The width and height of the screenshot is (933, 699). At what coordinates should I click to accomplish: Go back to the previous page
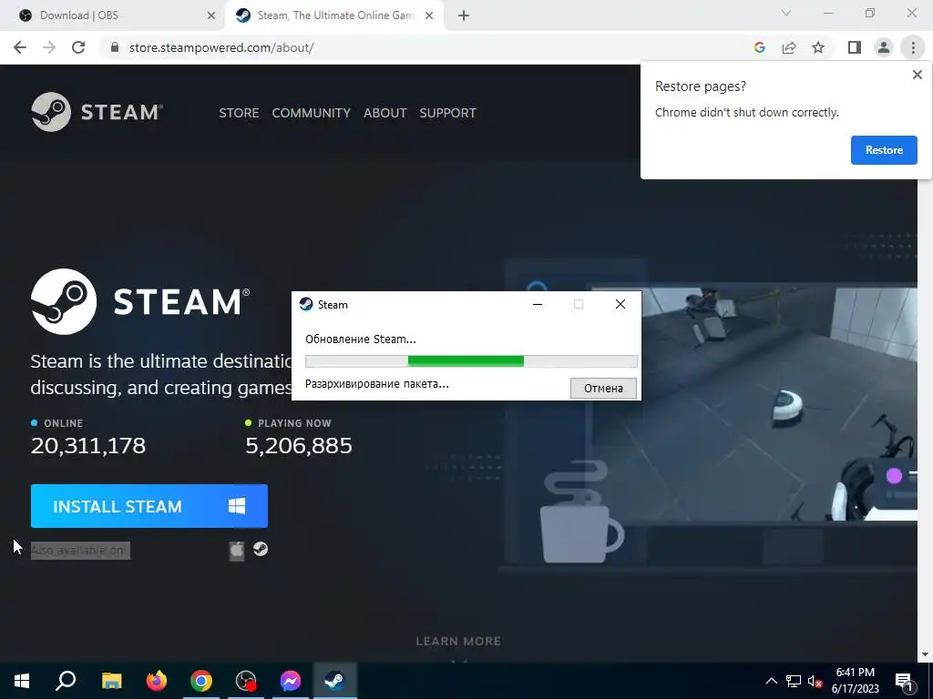click(20, 47)
